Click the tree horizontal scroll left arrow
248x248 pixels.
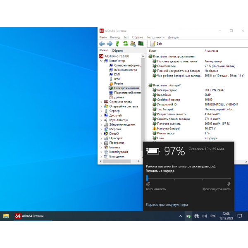(100, 161)
